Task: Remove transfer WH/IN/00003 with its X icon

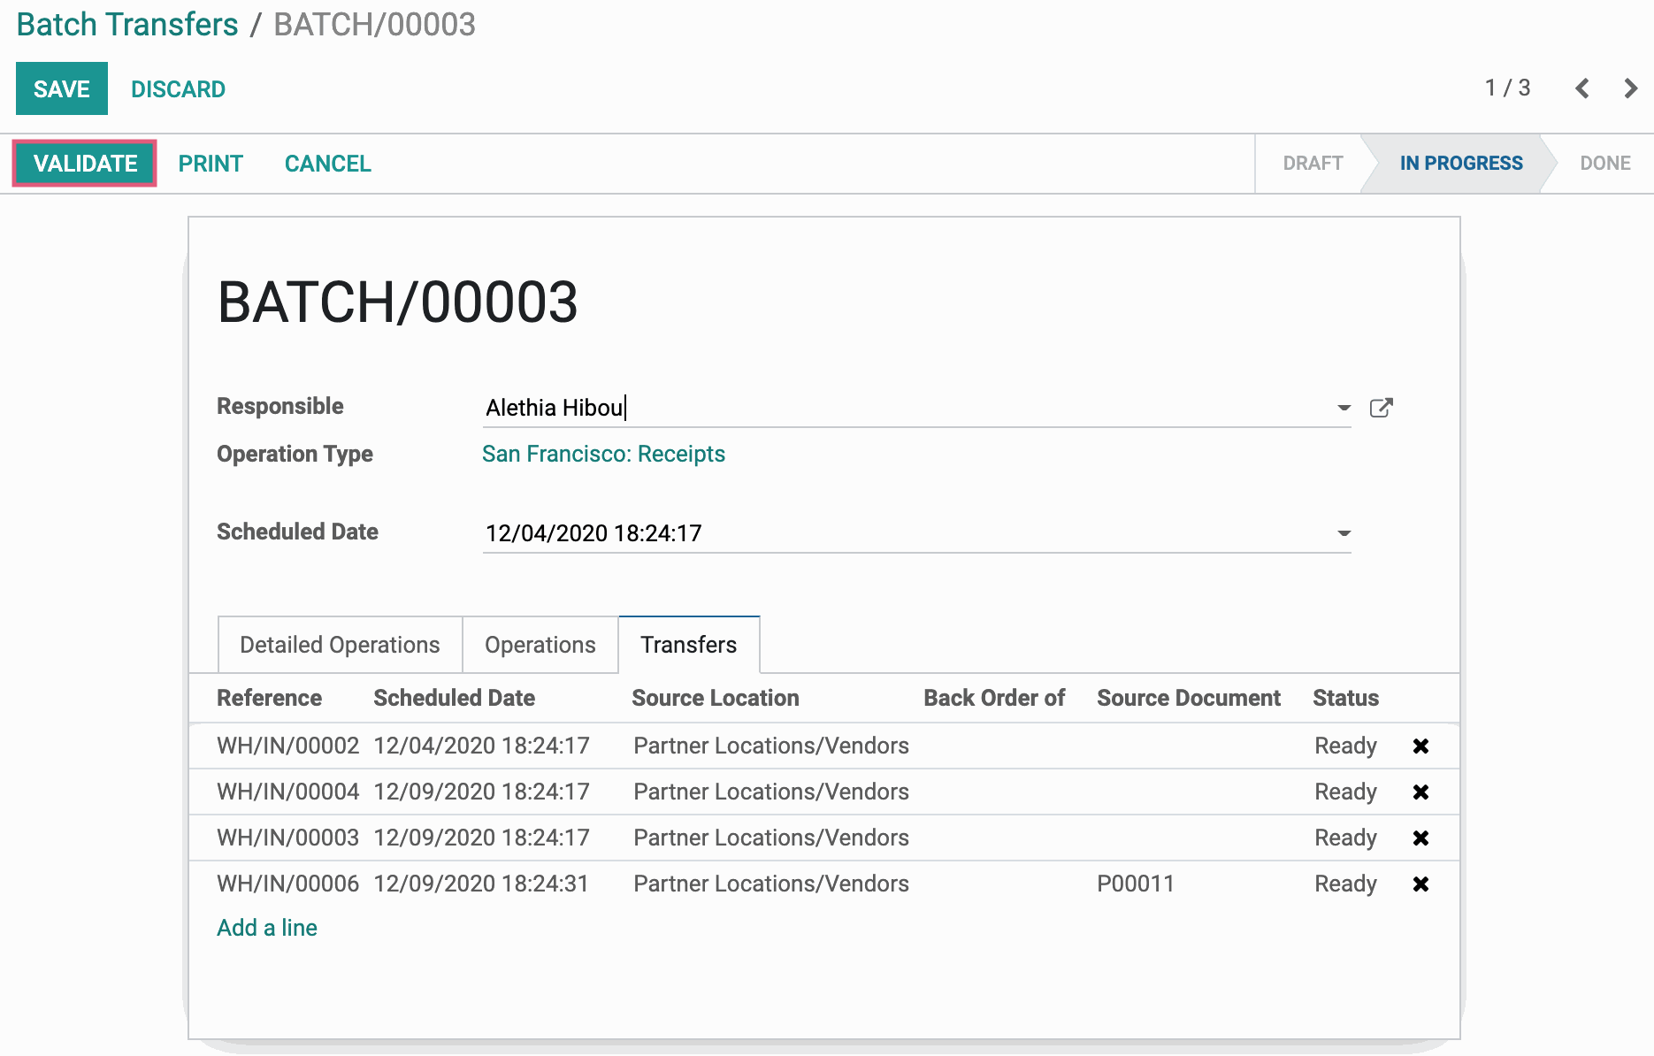Action: (1420, 838)
